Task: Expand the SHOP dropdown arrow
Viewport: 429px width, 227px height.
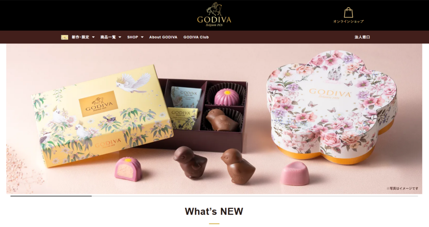Action: pyautogui.click(x=142, y=37)
